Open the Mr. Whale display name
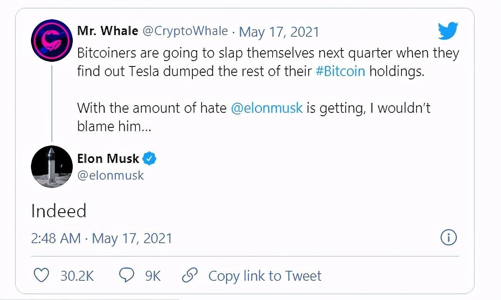This screenshot has height=300, width=501. coord(108,31)
